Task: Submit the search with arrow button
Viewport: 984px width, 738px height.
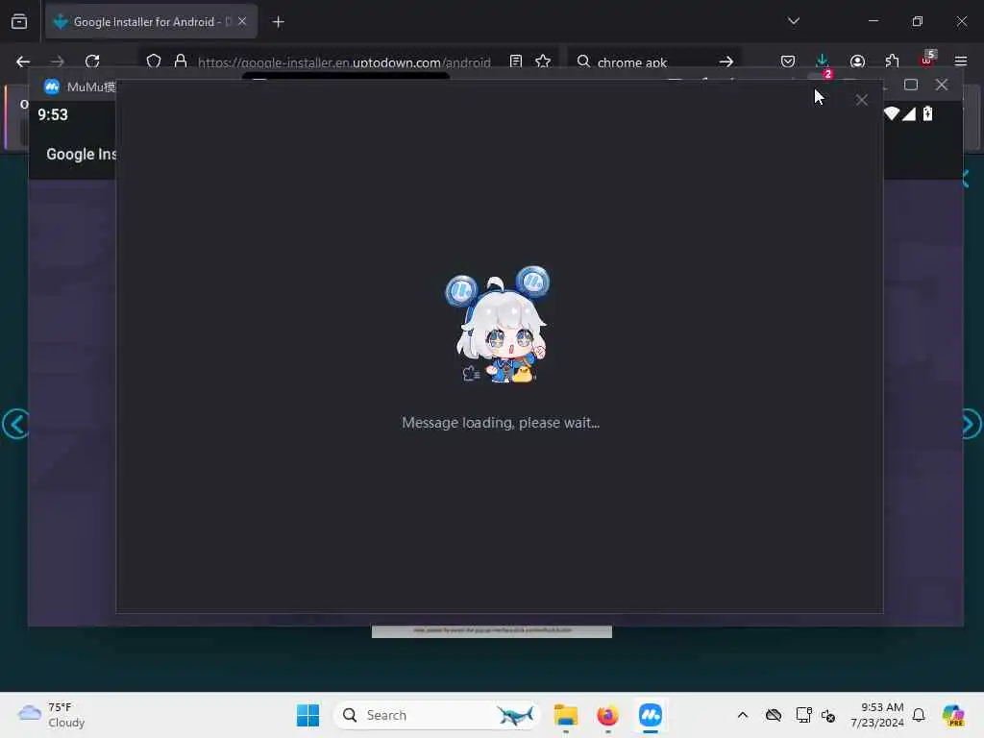Action: 726,61
